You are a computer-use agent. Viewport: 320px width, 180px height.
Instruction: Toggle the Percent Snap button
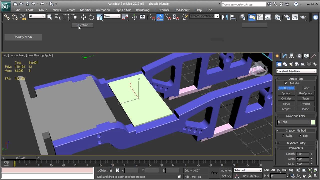click(168, 17)
